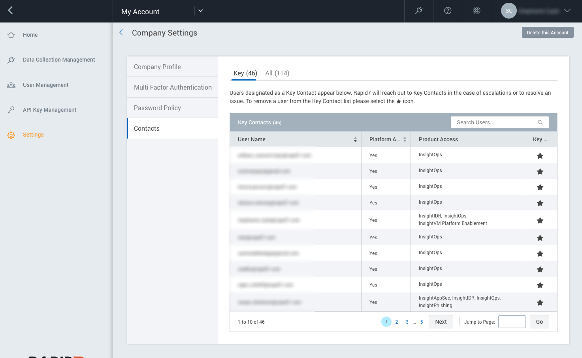Screen dimensions: 582x358
Task: Sort by the User Name column arrows
Action: (x=355, y=139)
